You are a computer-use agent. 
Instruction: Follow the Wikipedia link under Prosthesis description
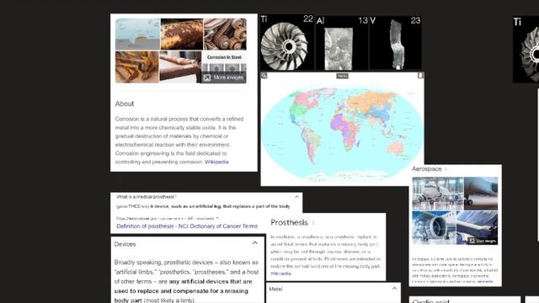point(280,274)
